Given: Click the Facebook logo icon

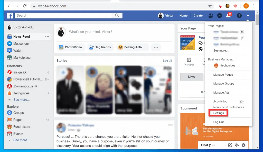Looking at the screenshot, I should 10,16.
